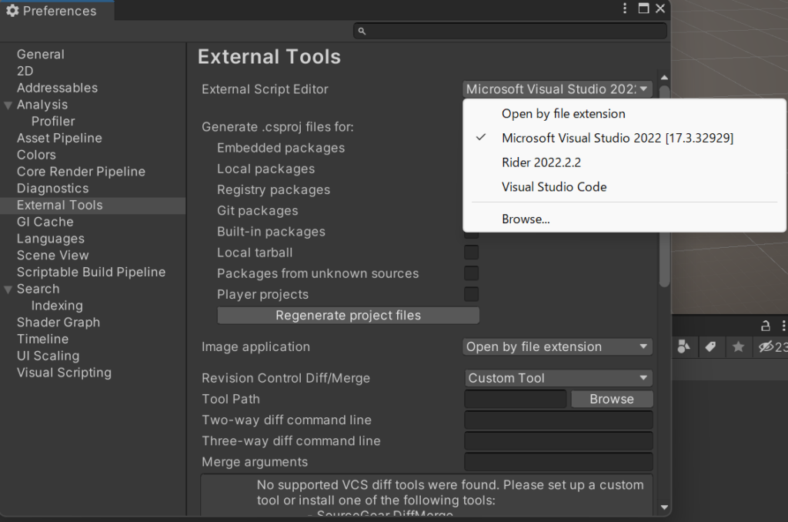Click the External Tools vertical scrollbar thumb
Screen dimensions: 788x522
[664, 186]
